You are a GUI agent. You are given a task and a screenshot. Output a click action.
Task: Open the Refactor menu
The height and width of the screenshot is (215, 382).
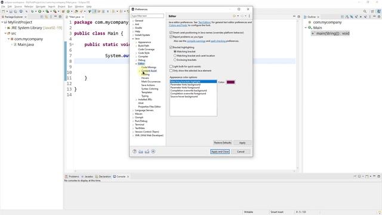(x=29, y=7)
